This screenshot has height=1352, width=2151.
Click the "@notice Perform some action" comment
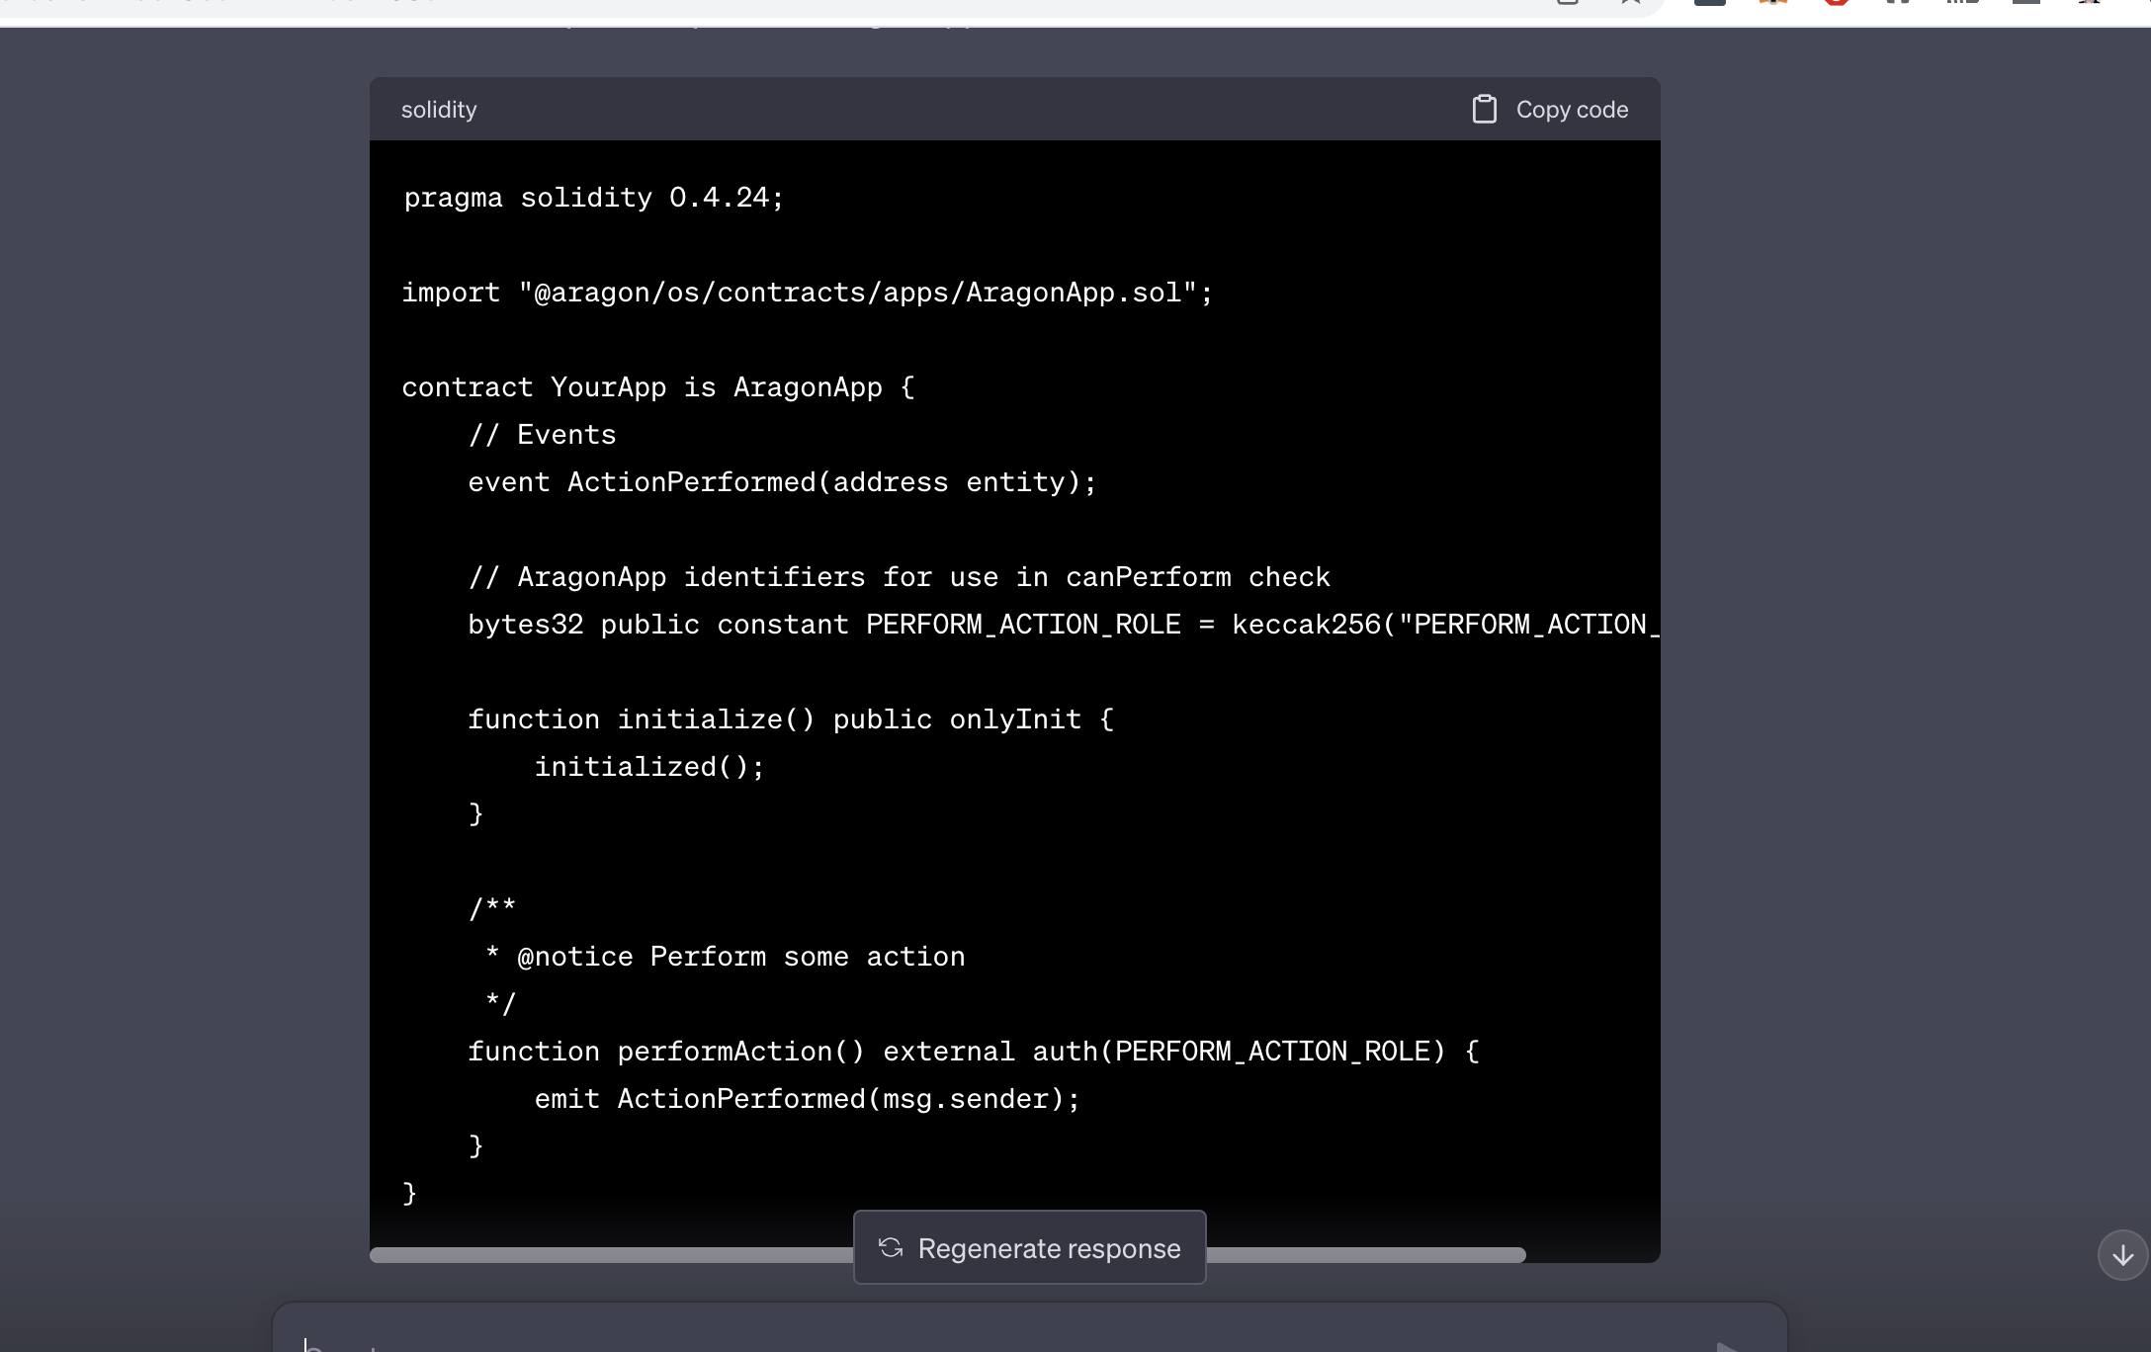(x=740, y=957)
